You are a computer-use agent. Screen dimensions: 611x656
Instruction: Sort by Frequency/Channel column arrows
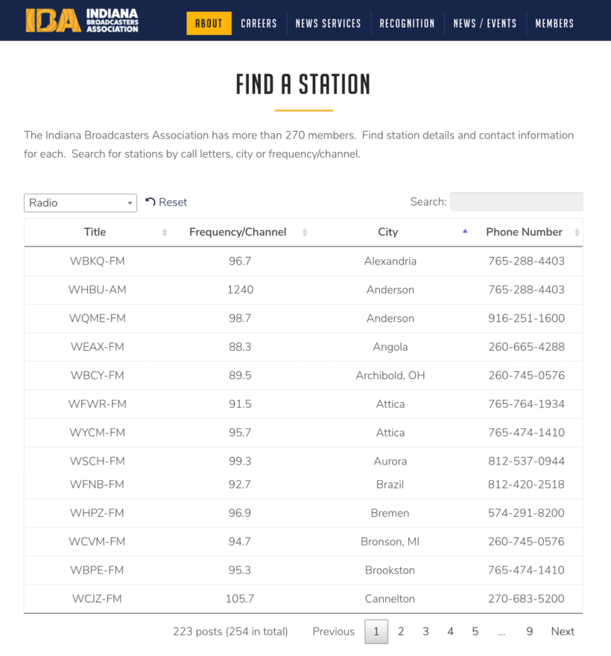coord(305,232)
